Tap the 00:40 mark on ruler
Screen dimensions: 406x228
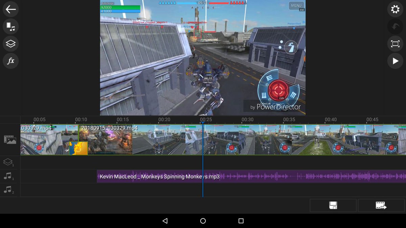(x=331, y=120)
